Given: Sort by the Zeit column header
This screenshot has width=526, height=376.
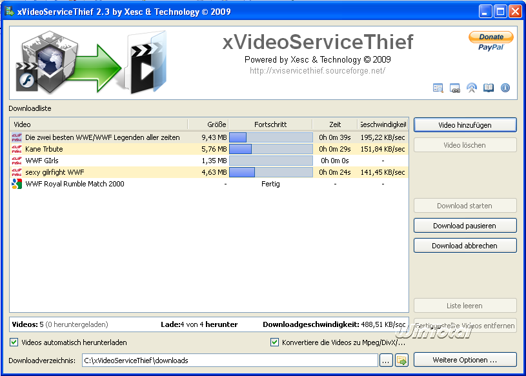Looking at the screenshot, I should (335, 124).
